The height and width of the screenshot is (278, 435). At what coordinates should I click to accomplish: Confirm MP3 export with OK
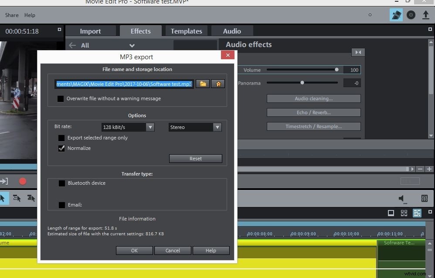tap(134, 250)
